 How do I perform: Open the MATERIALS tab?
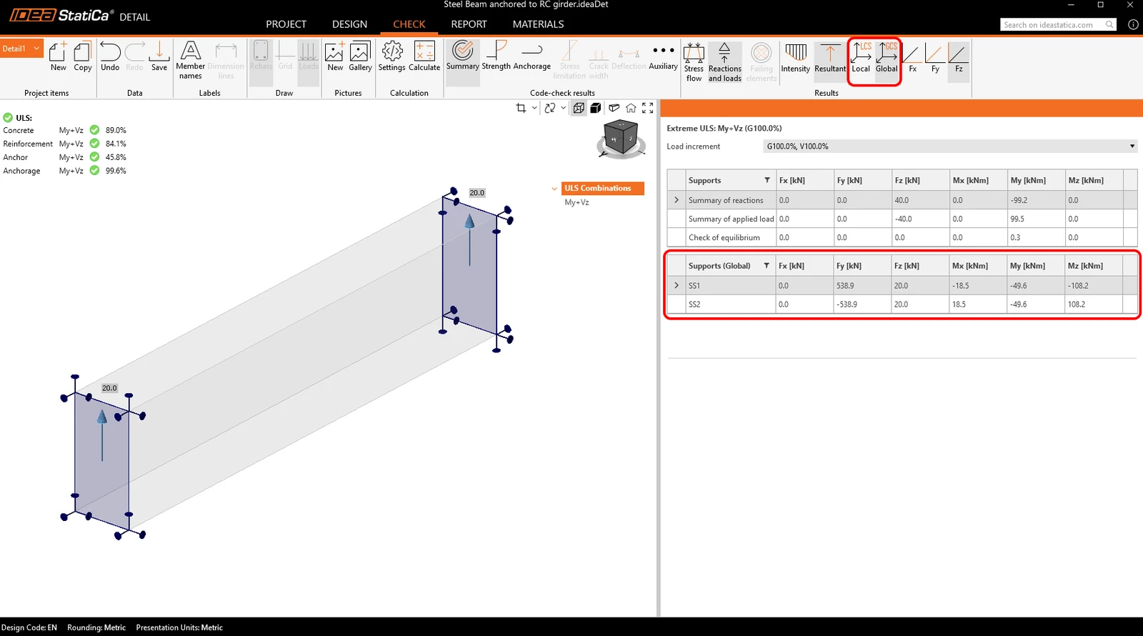(x=538, y=24)
